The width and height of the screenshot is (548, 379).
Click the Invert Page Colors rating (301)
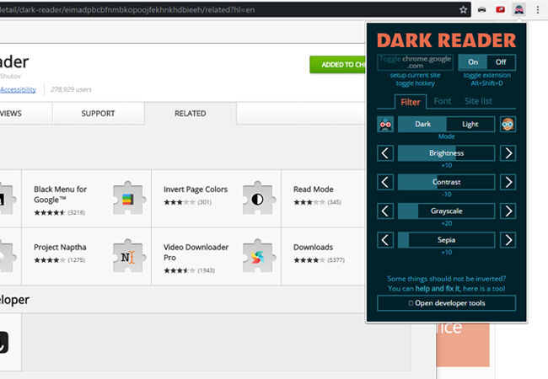tap(205, 202)
